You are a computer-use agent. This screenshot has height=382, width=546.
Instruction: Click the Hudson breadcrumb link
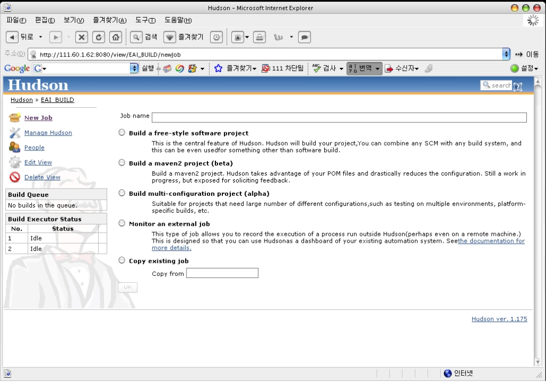tap(21, 100)
